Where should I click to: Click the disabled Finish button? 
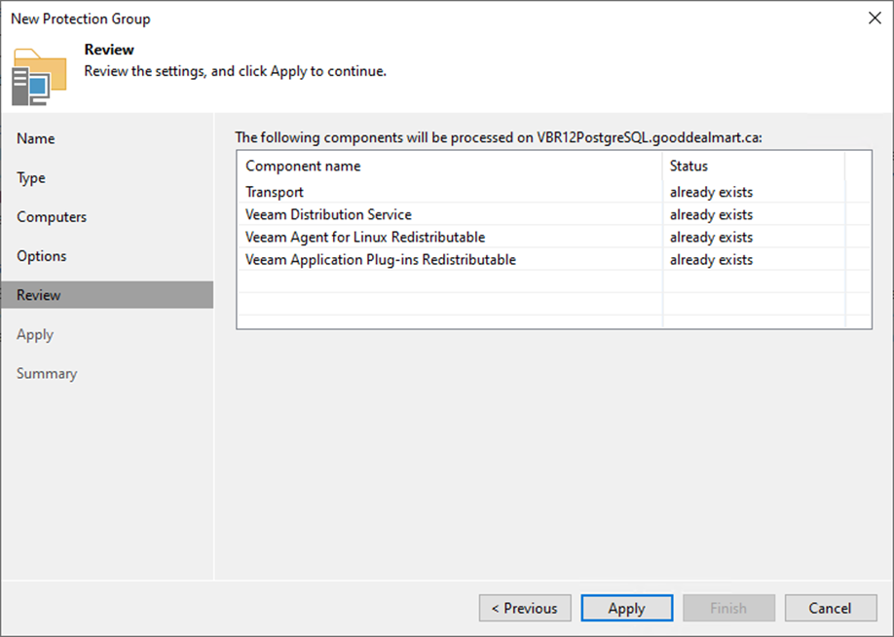(728, 608)
